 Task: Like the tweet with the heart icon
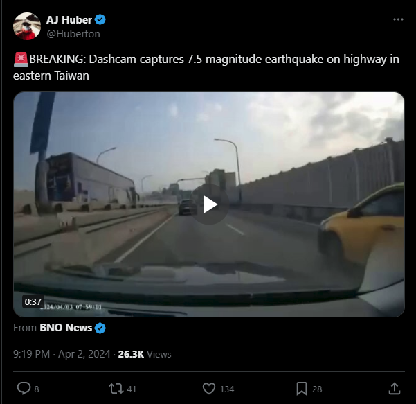pos(209,389)
